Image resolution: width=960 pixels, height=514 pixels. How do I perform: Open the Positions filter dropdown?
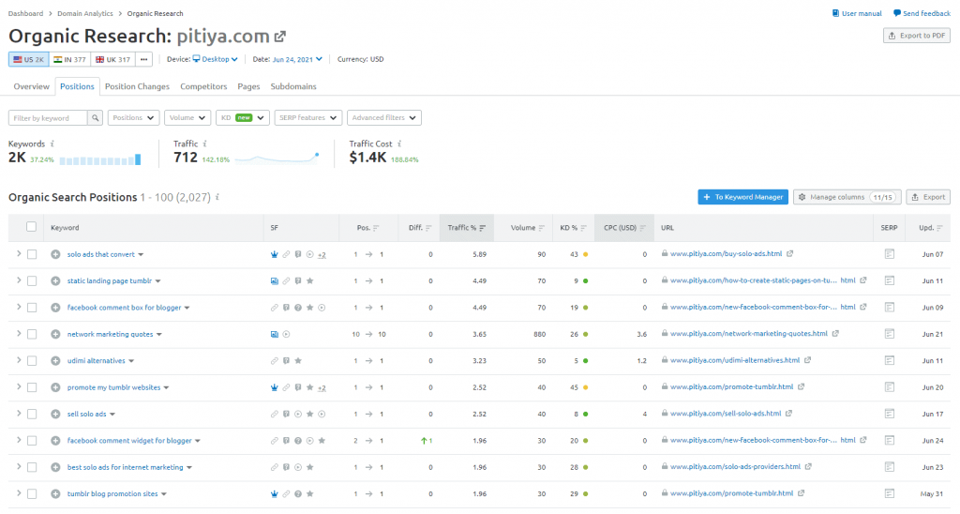pos(133,117)
